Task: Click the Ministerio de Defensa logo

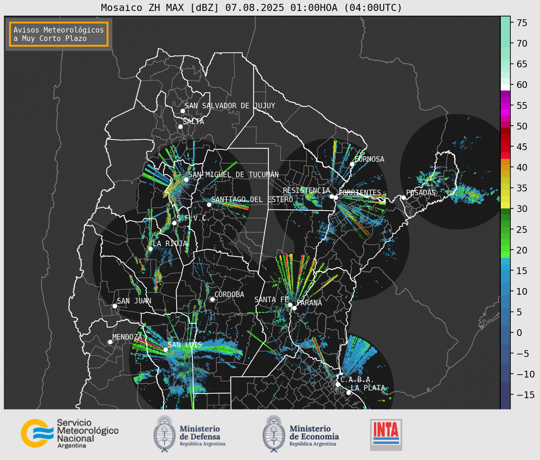Action: coord(189,434)
